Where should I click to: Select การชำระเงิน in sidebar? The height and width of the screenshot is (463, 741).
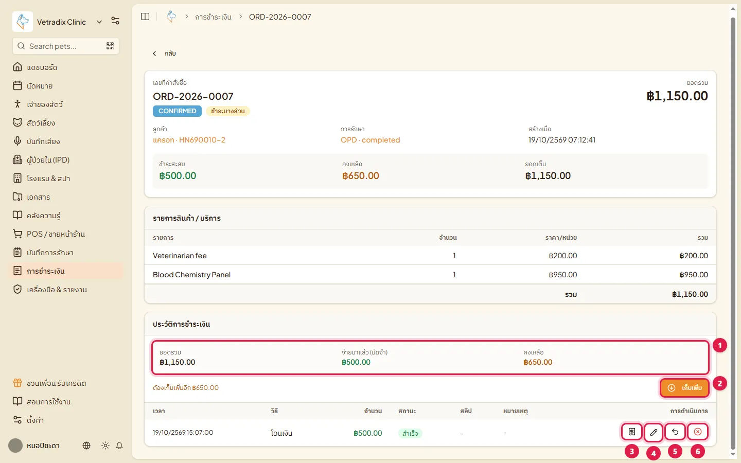(x=66, y=271)
